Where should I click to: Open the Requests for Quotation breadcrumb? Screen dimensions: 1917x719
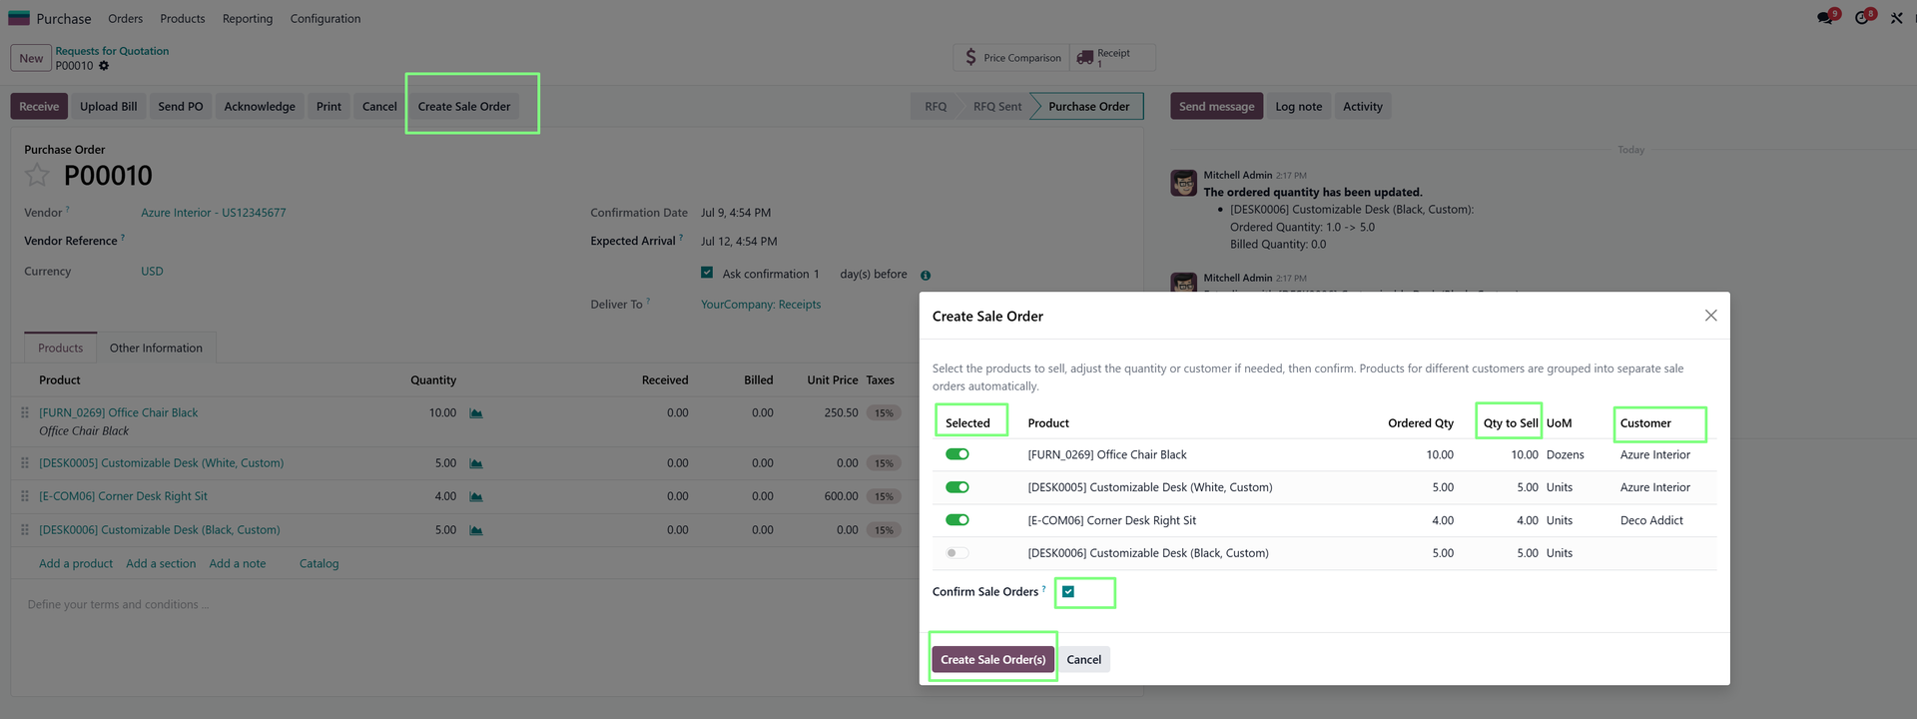click(x=112, y=51)
